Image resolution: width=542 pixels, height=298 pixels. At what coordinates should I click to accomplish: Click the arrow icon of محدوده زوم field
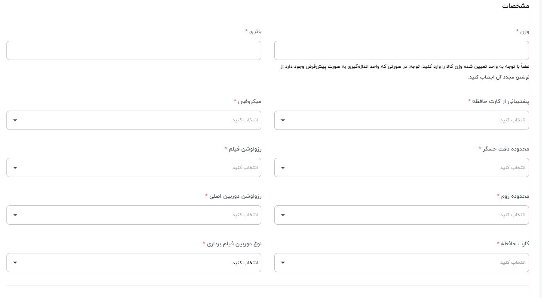coord(283,215)
